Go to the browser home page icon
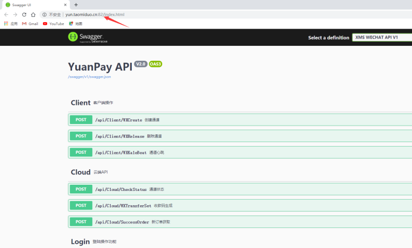The image size is (412, 248). [x=33, y=15]
